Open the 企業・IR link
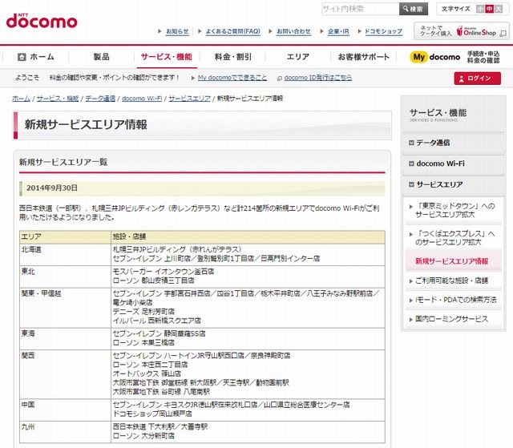 [338, 31]
